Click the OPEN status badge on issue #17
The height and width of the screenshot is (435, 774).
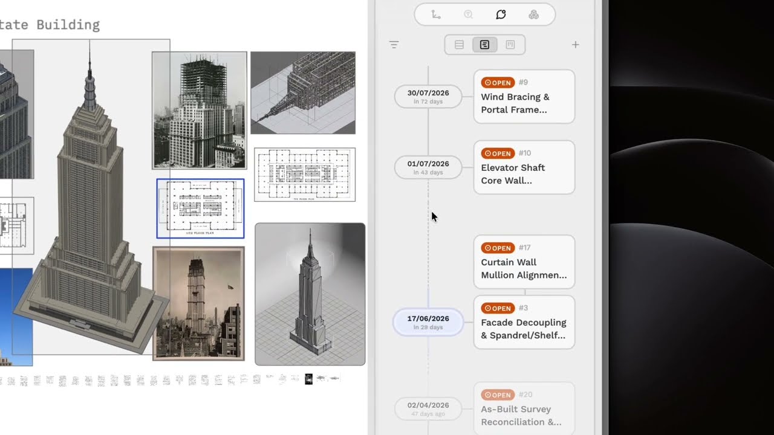(498, 248)
